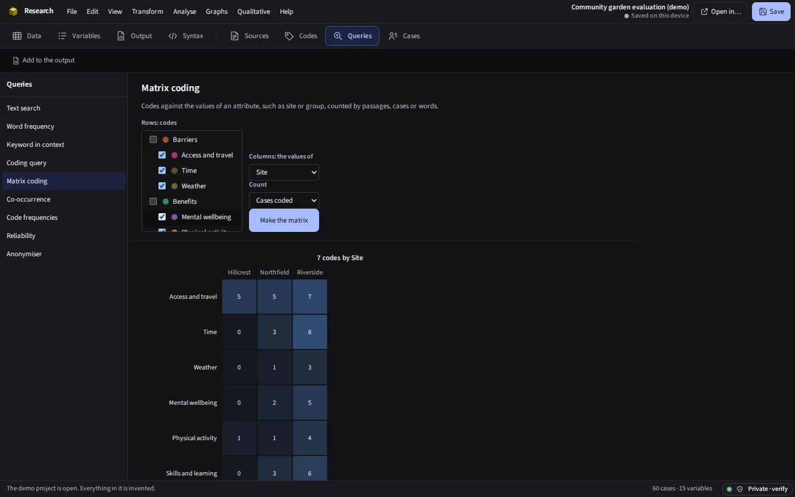Click the 7 codes by Site title
The image size is (795, 497).
tap(340, 258)
